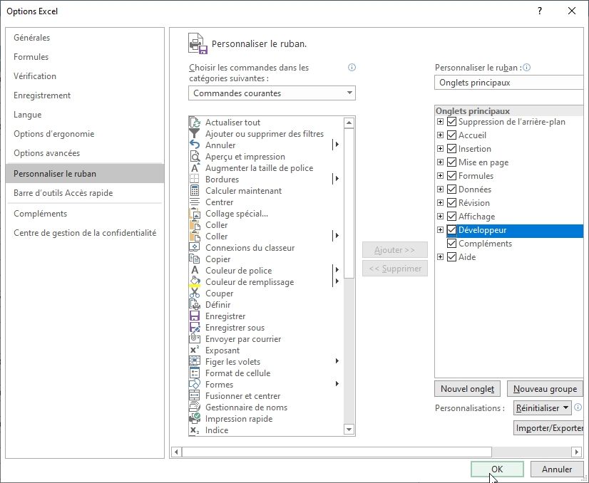The image size is (589, 483).
Task: Select the Bordures grid icon
Action: [195, 179]
